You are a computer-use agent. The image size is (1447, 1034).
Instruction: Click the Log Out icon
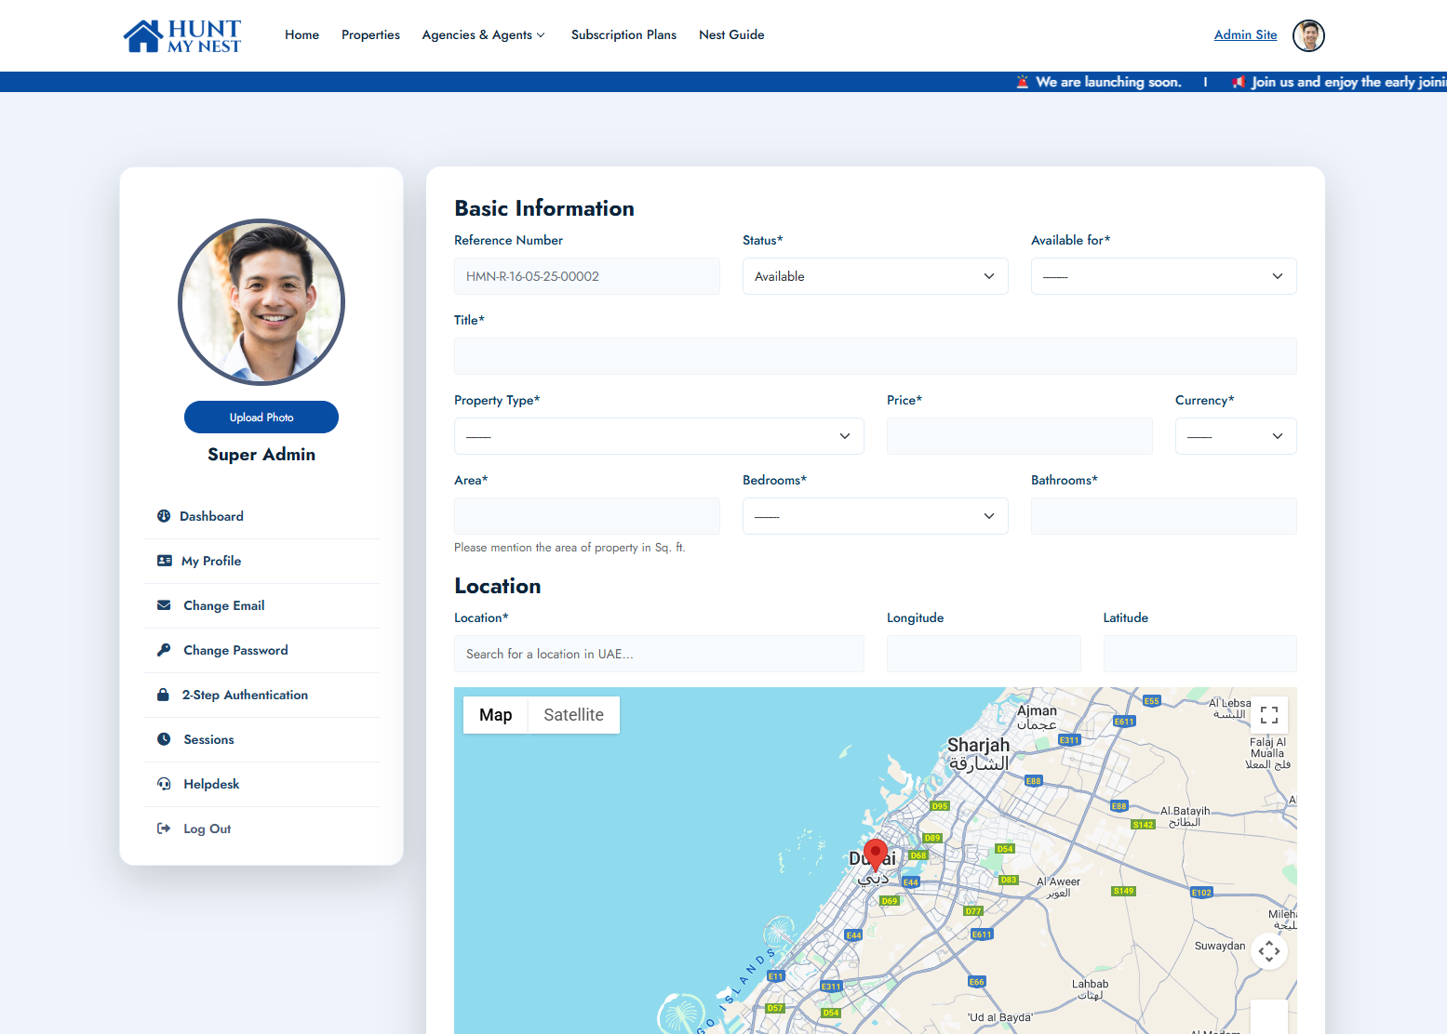pyautogui.click(x=164, y=829)
